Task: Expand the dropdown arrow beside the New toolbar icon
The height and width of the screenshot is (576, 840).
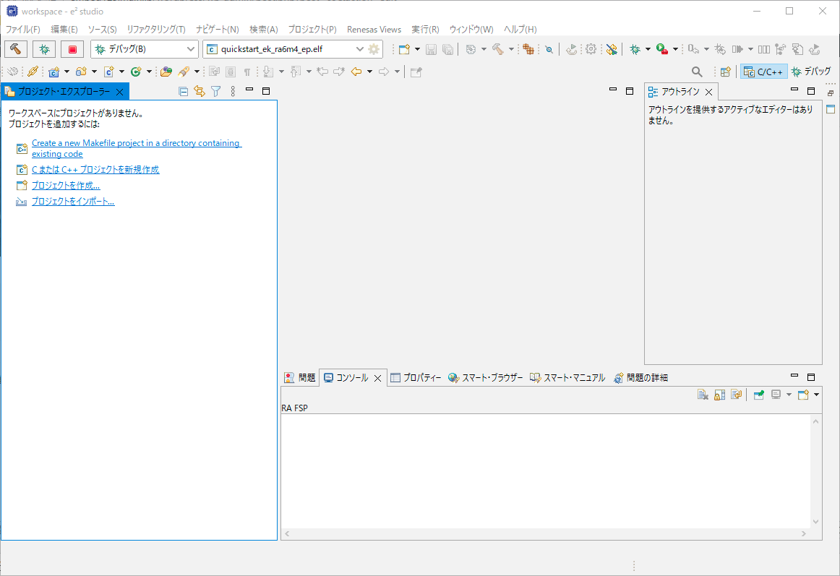Action: click(x=417, y=49)
